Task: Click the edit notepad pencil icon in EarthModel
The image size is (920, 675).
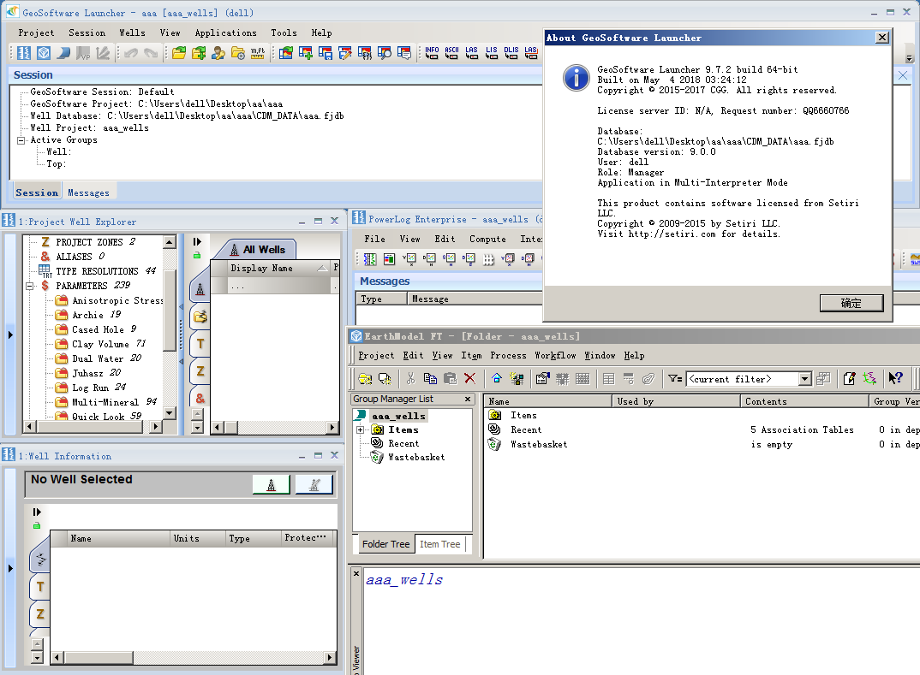Action: click(x=850, y=378)
